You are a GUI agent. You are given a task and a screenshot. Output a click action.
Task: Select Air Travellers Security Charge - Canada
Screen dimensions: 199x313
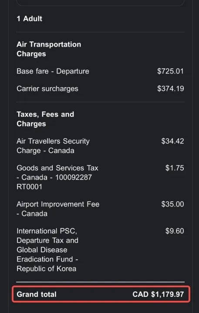(x=53, y=146)
